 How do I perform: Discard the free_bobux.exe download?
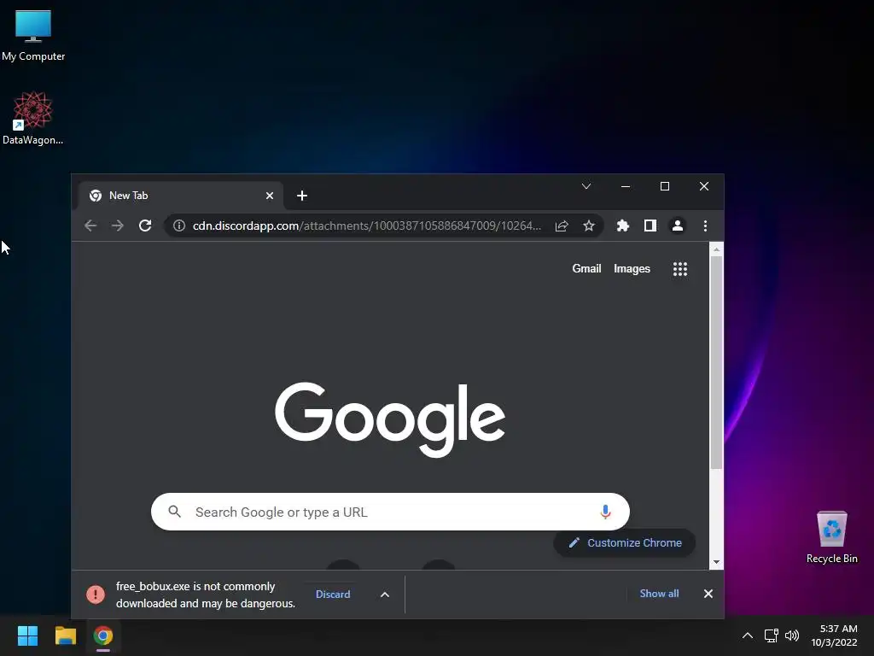click(333, 594)
